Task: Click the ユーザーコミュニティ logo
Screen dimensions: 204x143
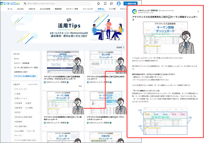Action: [x=10, y=3]
